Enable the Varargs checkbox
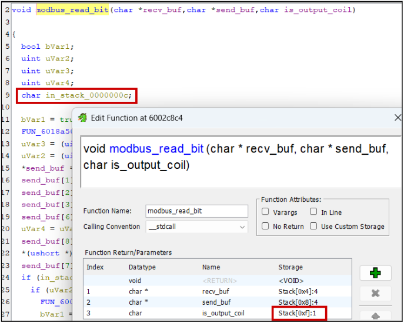Viewport: 404px width, 323px height. tap(266, 212)
